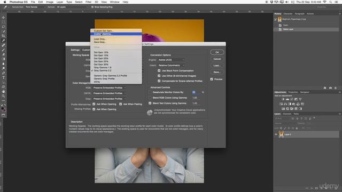Choose Custom Gamma option

tap(116, 34)
